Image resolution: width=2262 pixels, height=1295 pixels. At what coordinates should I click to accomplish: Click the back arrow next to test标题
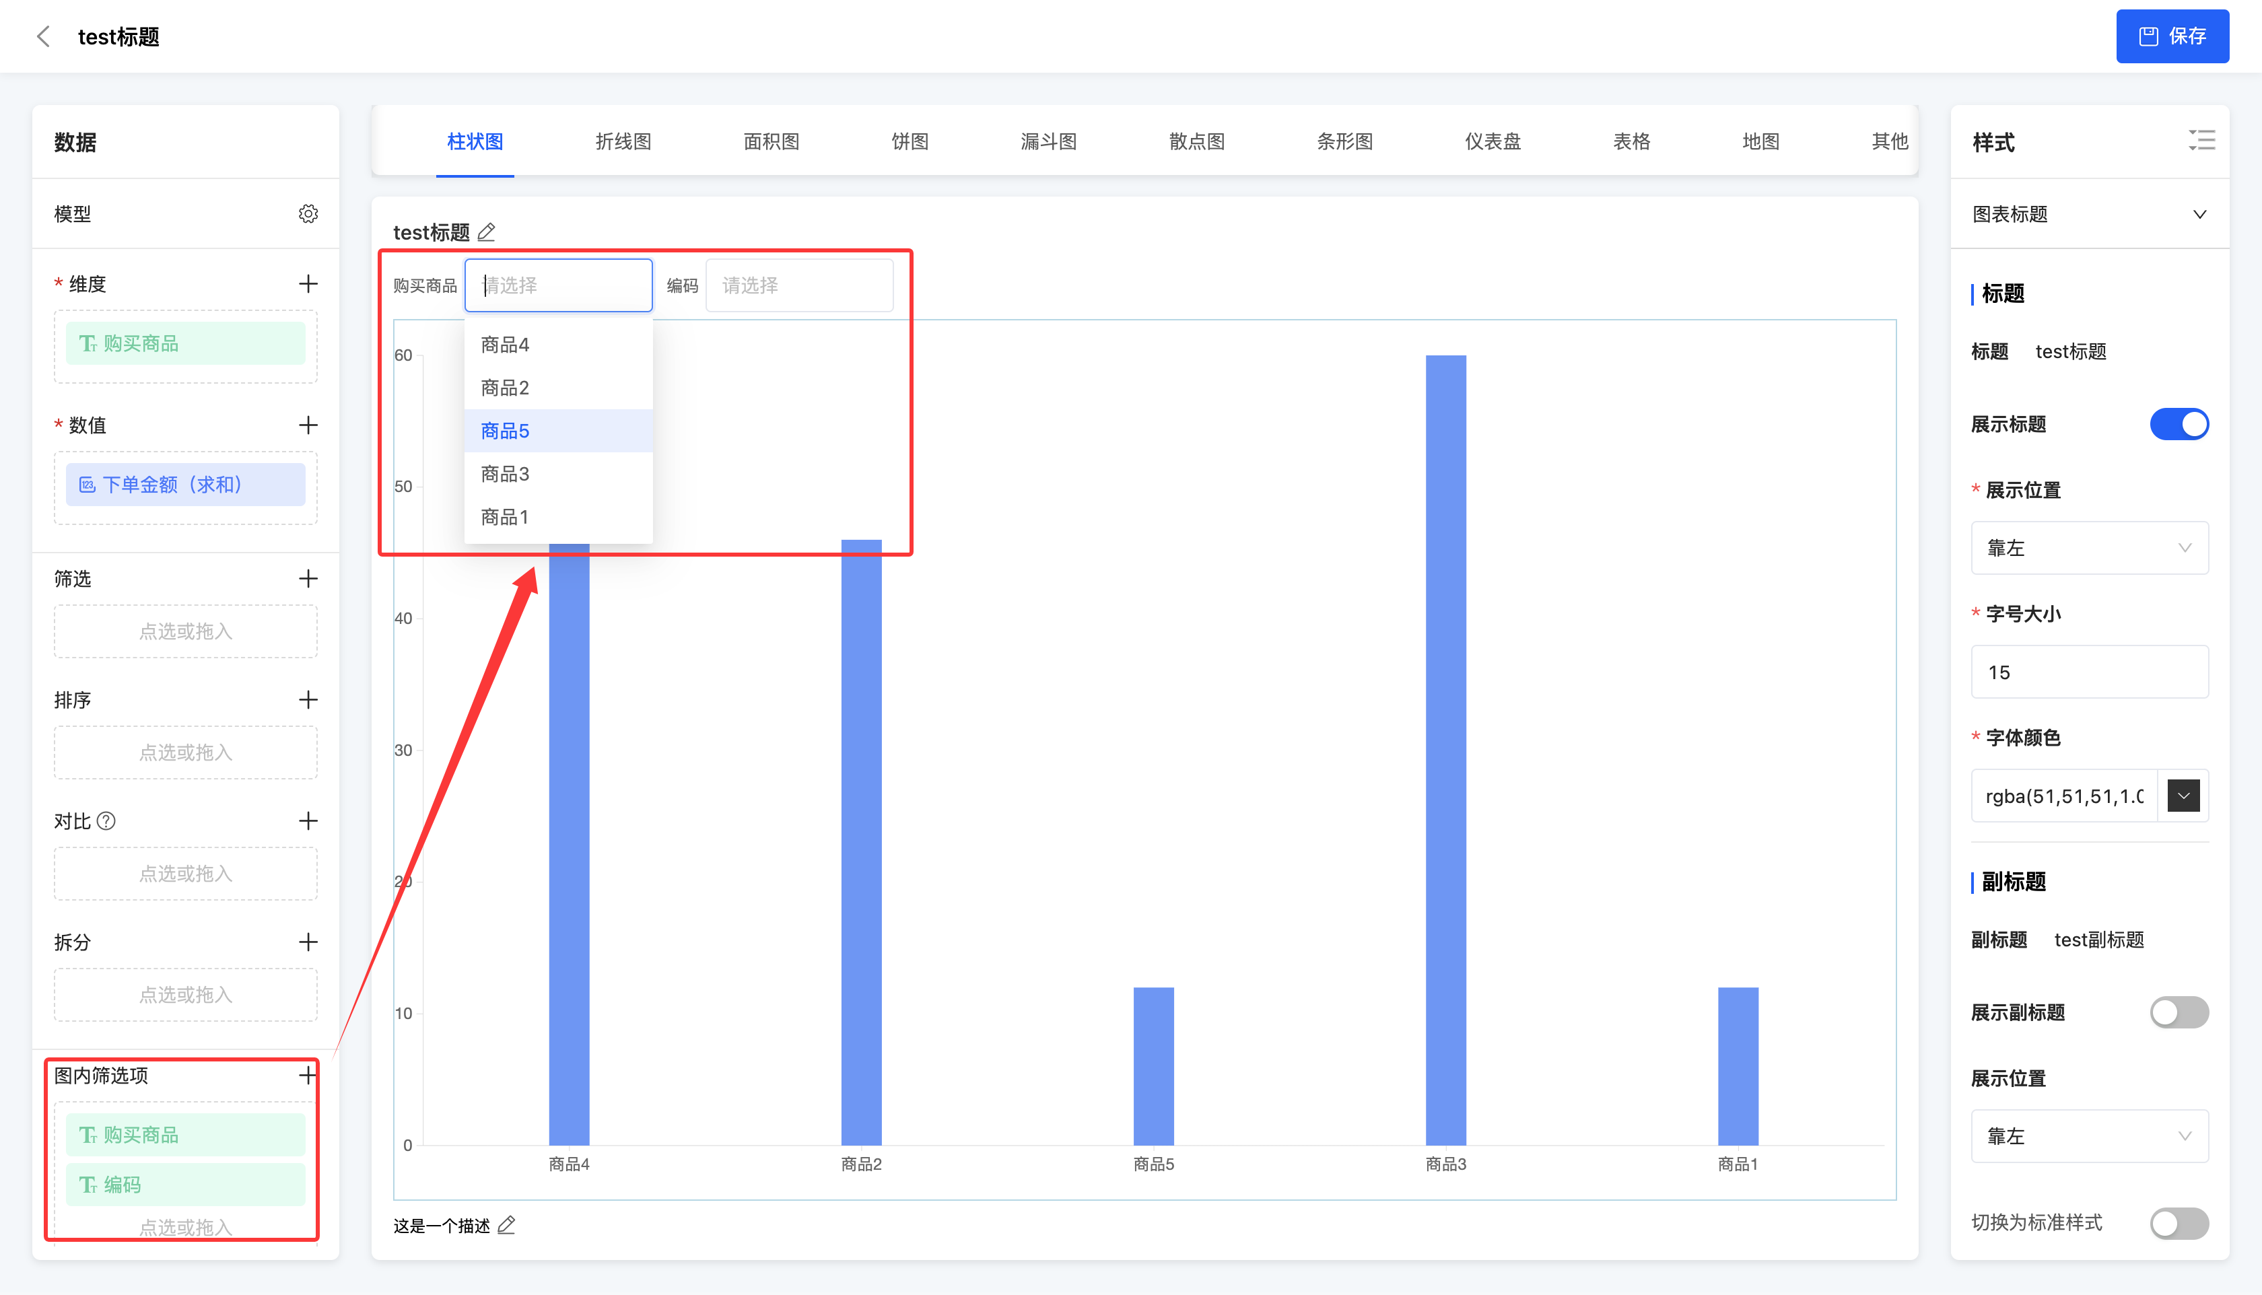tap(42, 36)
